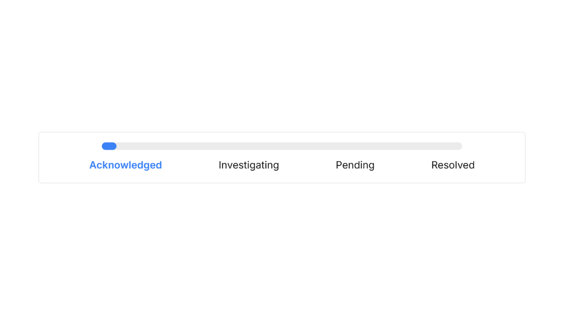This screenshot has height=317, width=564.
Task: Click blank page area below status card
Action: tap(282, 249)
